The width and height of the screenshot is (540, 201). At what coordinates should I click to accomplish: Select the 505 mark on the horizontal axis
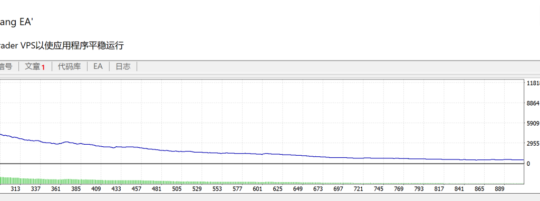click(x=177, y=189)
